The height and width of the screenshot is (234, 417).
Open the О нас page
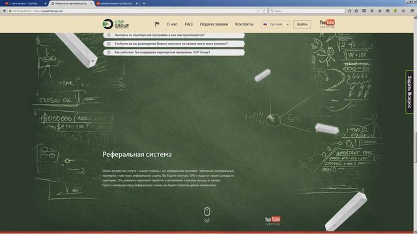[x=172, y=24]
